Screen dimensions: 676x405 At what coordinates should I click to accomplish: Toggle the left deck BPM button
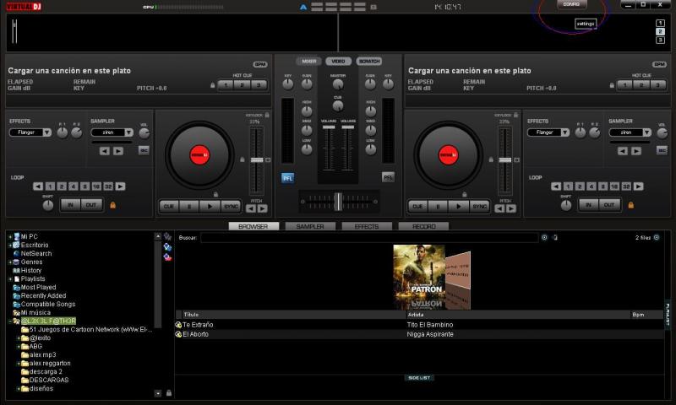[x=259, y=64]
